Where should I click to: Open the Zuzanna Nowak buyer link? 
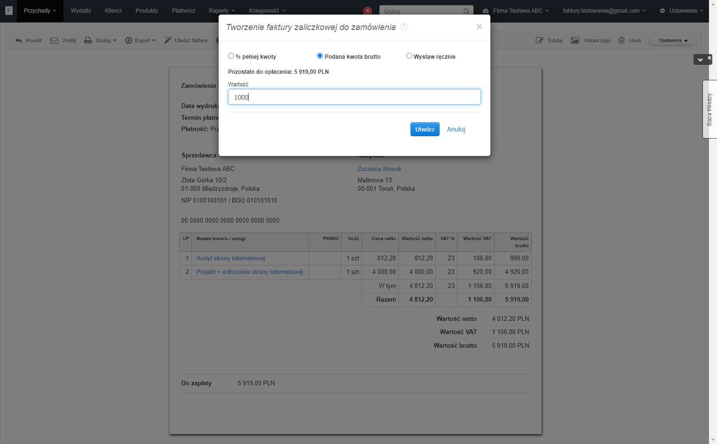(379, 169)
